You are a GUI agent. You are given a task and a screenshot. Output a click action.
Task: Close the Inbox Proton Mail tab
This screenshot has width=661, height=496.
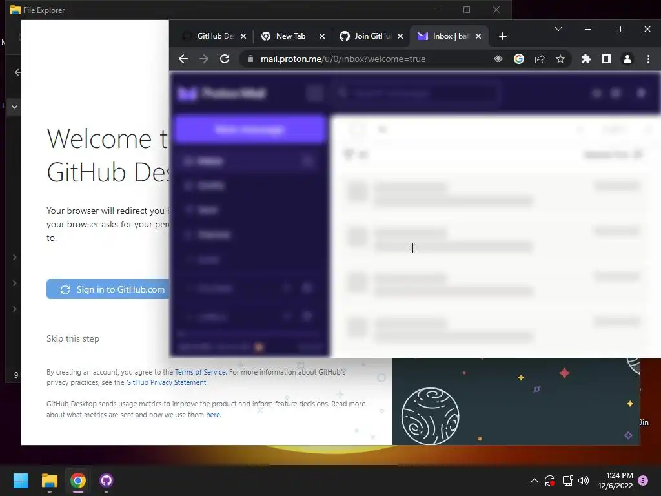(478, 36)
